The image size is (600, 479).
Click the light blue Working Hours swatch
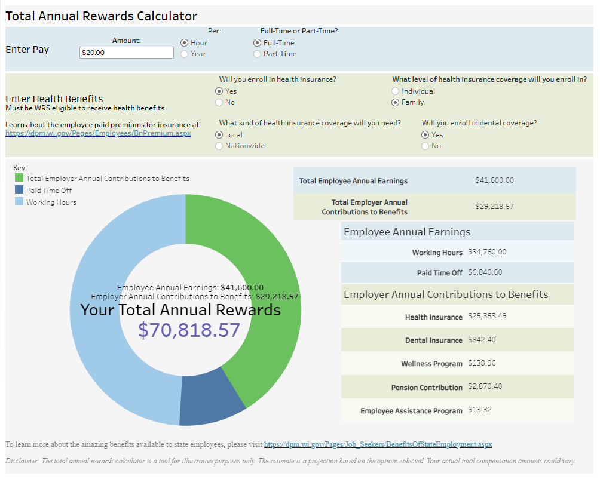tap(19, 202)
